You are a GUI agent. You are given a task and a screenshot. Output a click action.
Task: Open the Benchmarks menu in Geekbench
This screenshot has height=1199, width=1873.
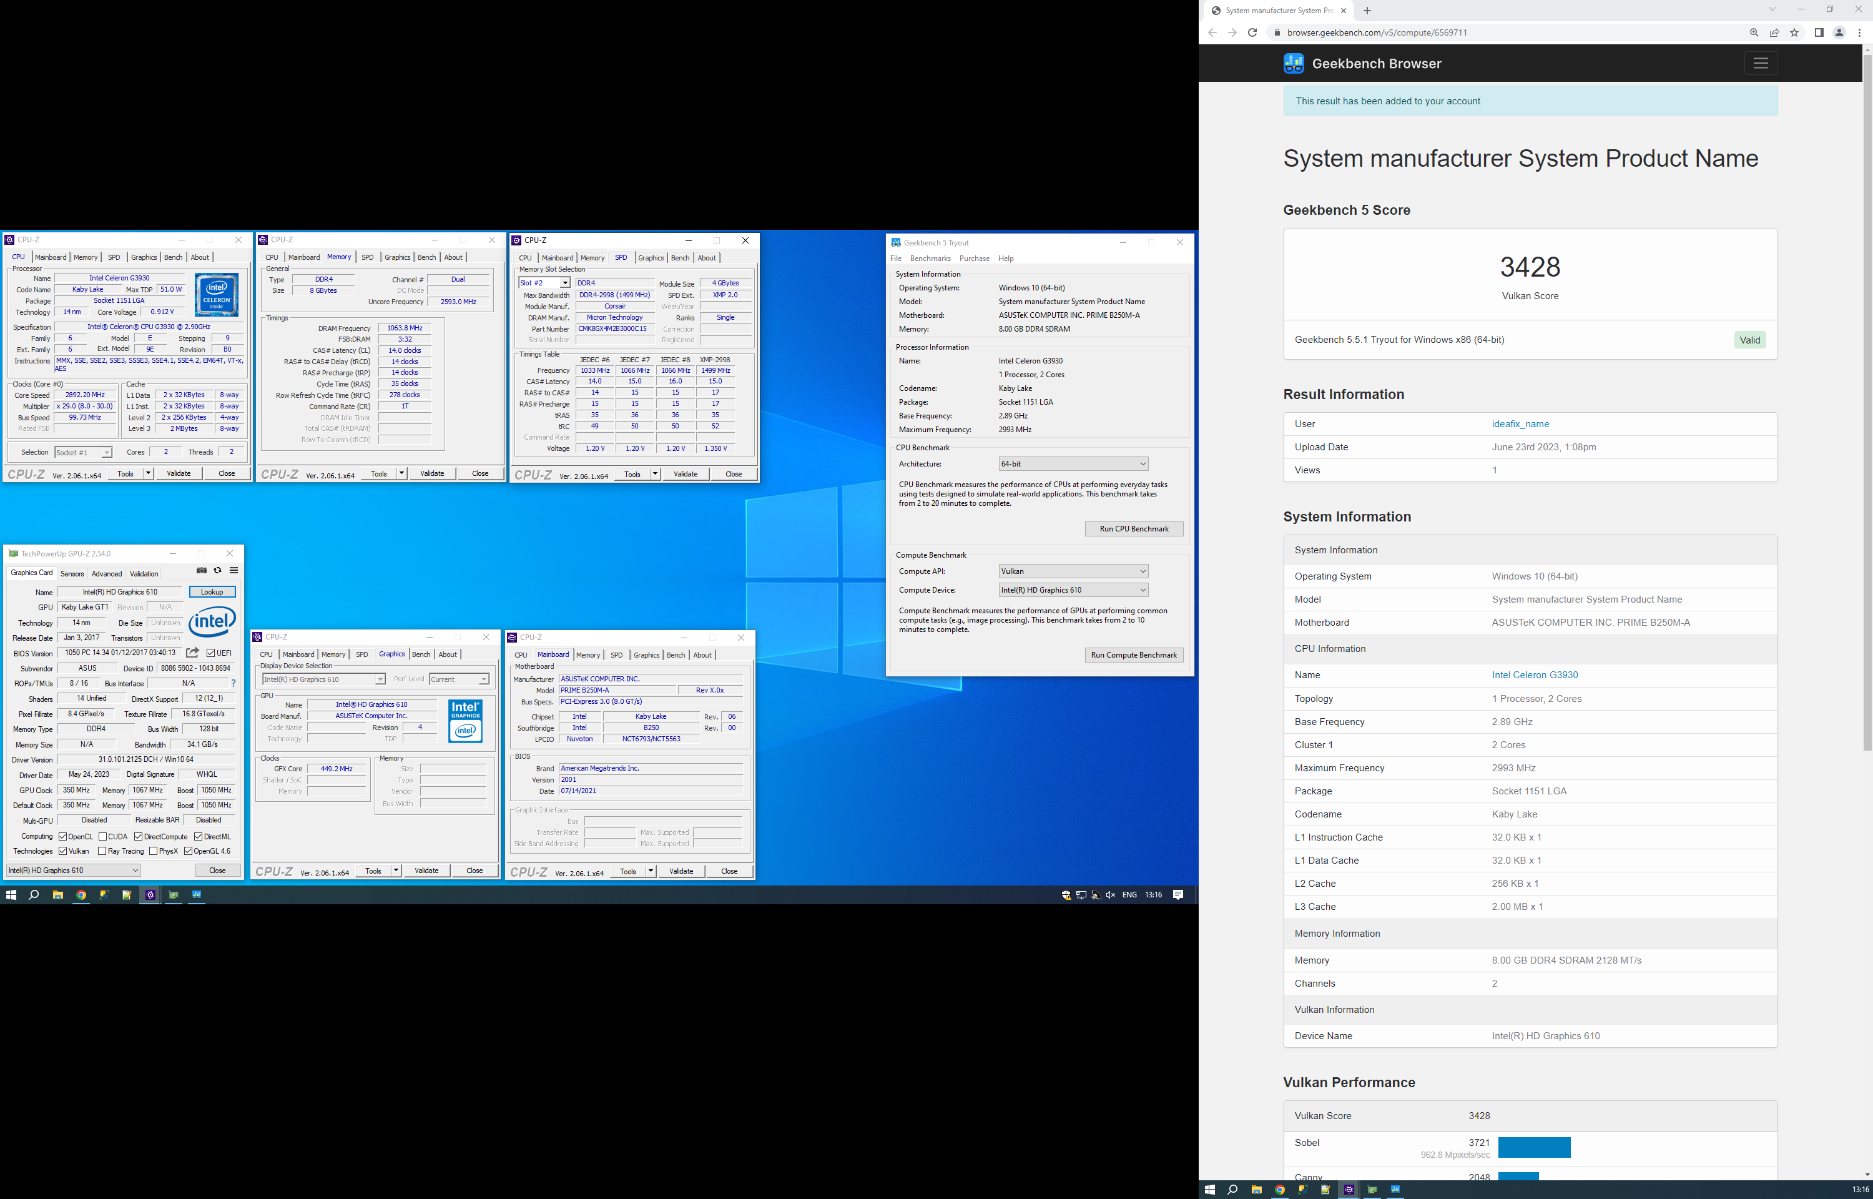click(930, 259)
